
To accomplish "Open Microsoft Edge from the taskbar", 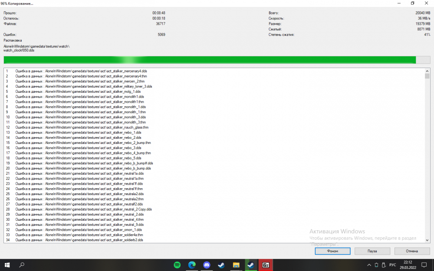I will (192, 265).
